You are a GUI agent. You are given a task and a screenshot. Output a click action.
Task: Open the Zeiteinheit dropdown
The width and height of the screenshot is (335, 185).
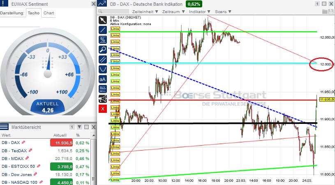click(145, 12)
